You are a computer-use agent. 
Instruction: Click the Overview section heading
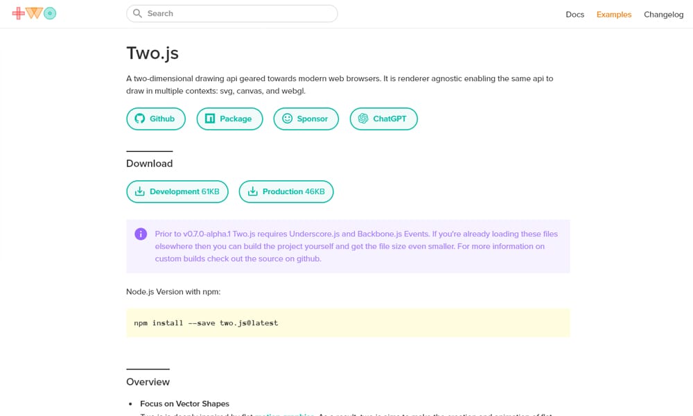point(148,382)
